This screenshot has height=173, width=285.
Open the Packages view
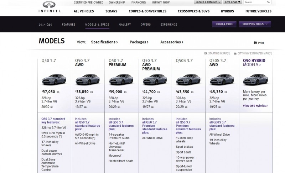pyautogui.click(x=139, y=42)
